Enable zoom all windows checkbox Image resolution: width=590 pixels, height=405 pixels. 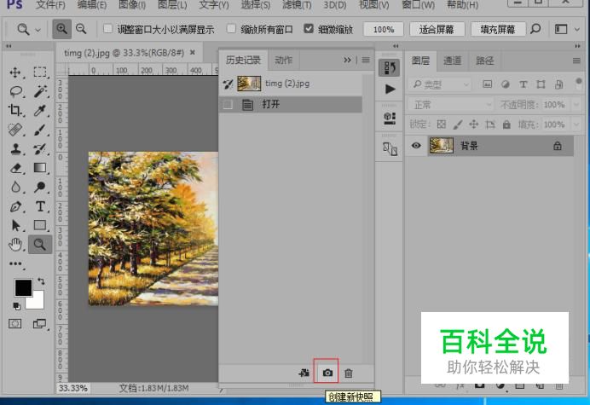(x=231, y=29)
